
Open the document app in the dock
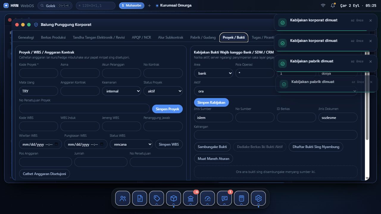tap(140, 198)
